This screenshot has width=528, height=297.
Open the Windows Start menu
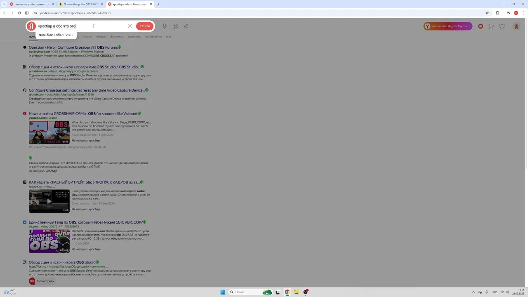coord(223,292)
